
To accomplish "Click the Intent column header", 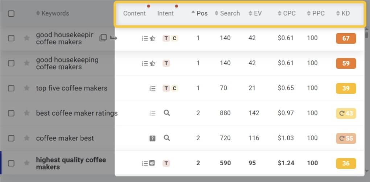I will (x=165, y=13).
